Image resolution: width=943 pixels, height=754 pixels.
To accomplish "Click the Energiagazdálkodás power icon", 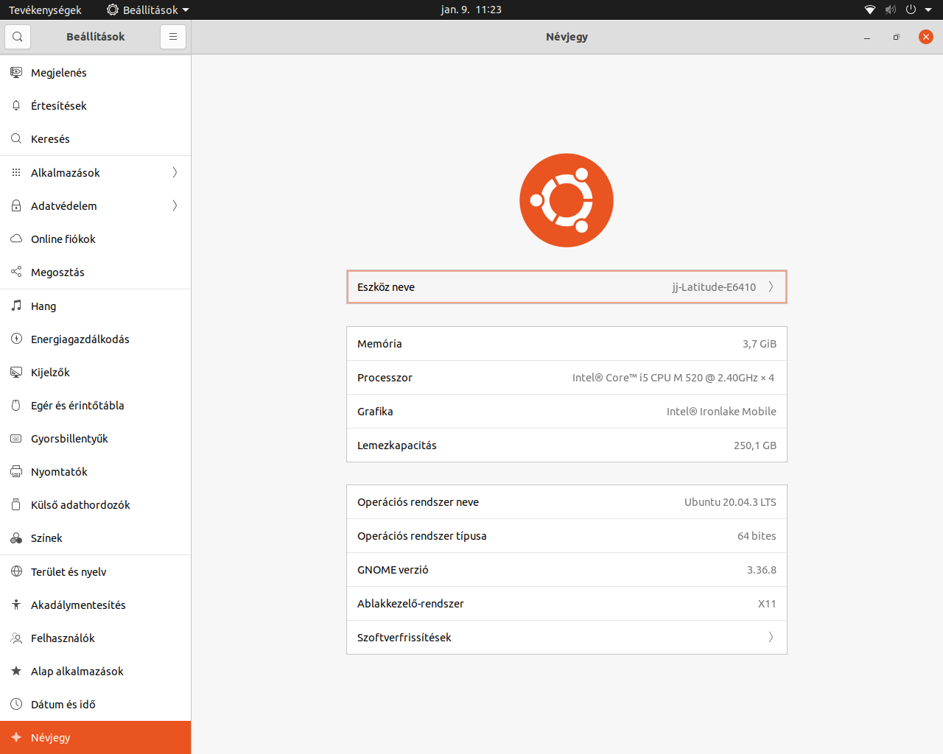I will pos(16,339).
